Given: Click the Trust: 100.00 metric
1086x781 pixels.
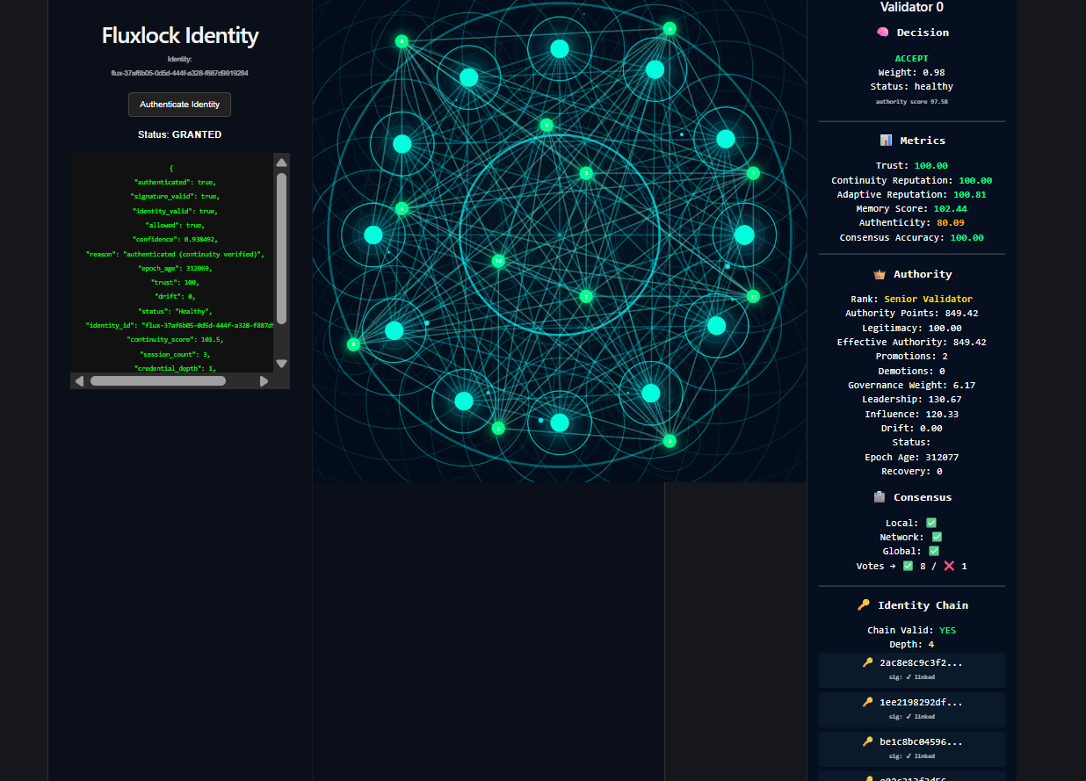Looking at the screenshot, I should point(912,165).
